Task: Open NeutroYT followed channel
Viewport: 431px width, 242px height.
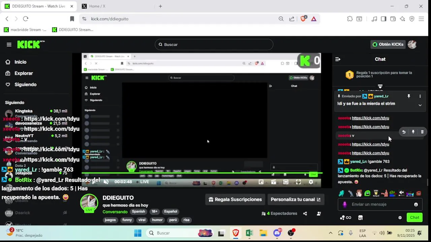Action: [x=36, y=138]
